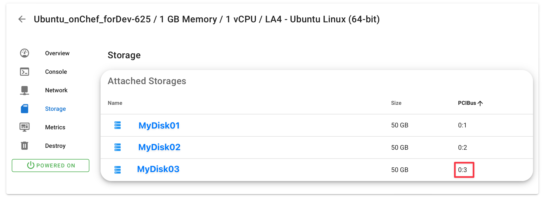
Task: Toggle the POWERED ON button
Action: 50,166
